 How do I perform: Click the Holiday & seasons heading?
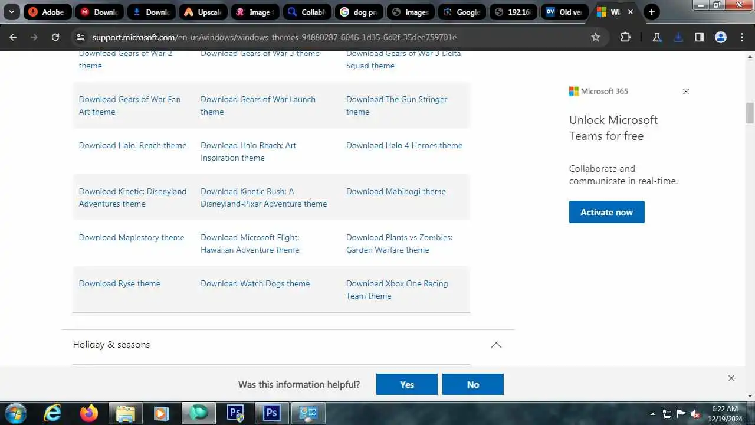click(111, 345)
